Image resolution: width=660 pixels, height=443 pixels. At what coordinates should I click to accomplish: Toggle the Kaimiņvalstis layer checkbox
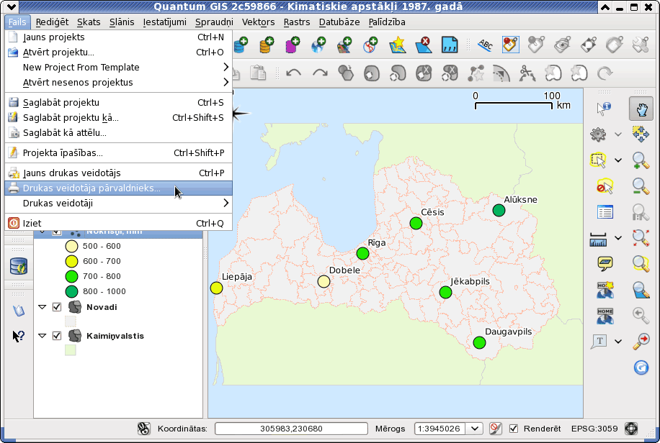(57, 335)
